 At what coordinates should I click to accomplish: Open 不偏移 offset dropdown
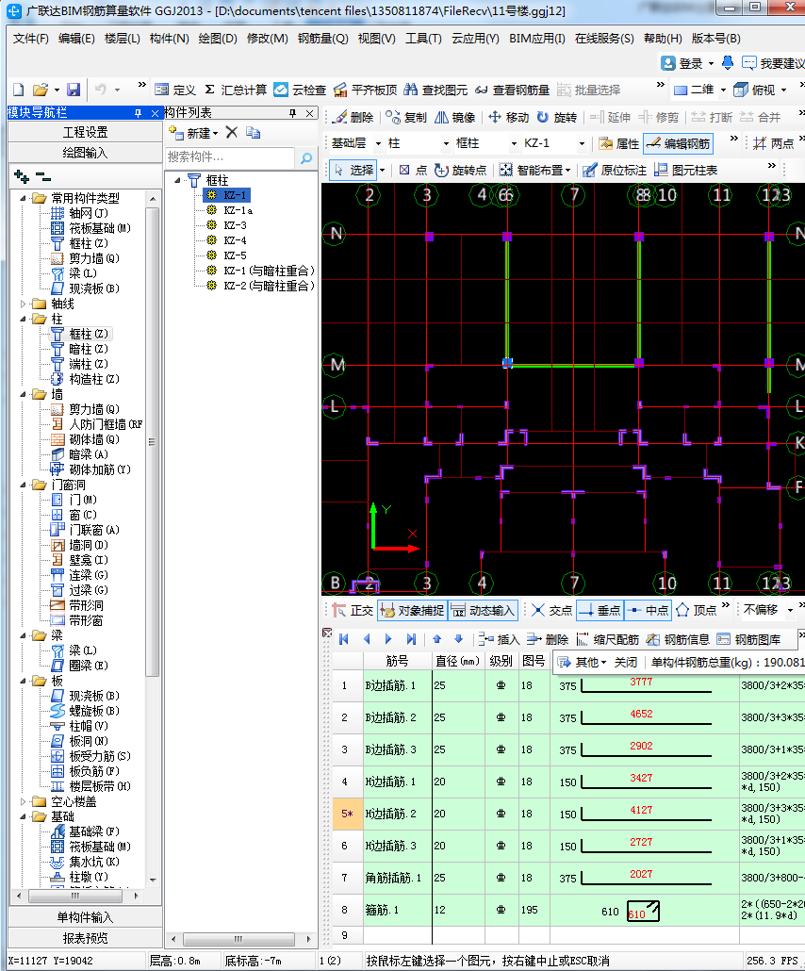(x=790, y=611)
